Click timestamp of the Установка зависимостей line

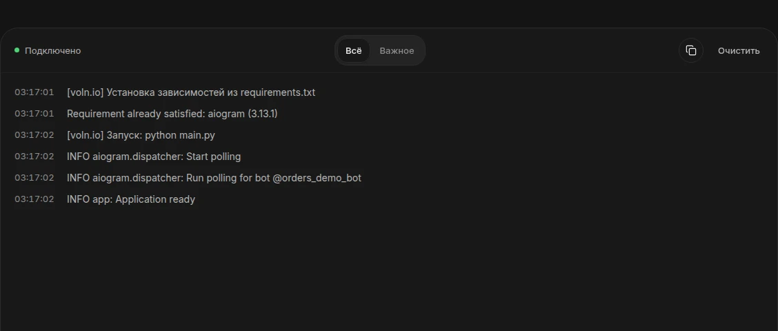pos(34,92)
